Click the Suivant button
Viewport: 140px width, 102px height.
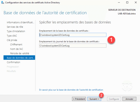[x=94, y=99]
